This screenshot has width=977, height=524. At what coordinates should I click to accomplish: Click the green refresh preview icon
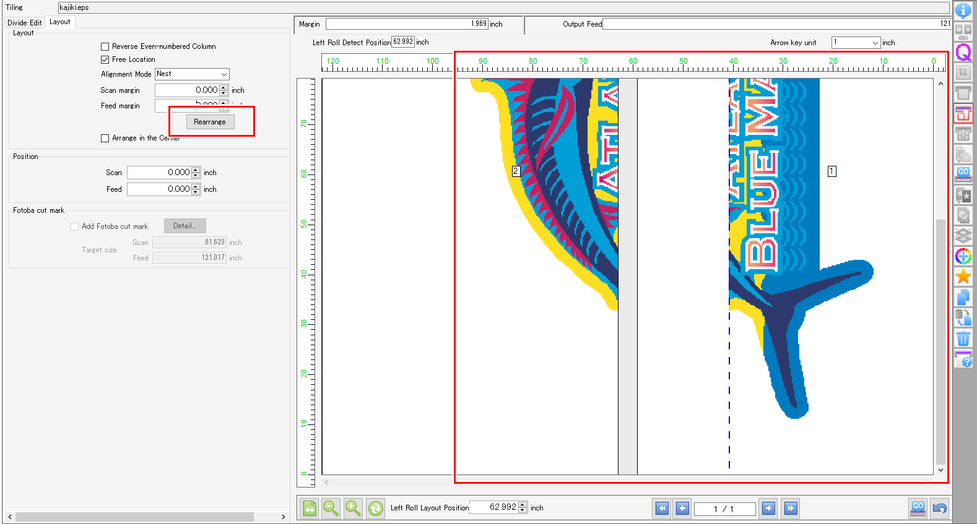click(375, 508)
